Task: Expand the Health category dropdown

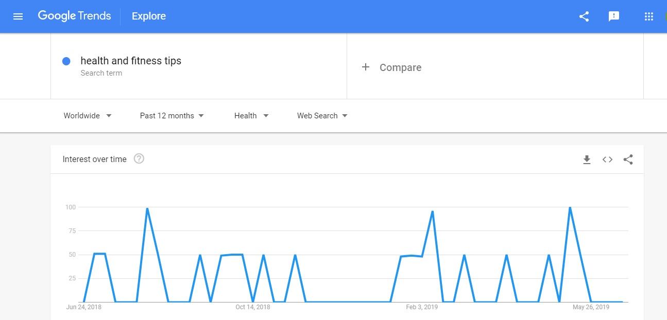Action: (251, 116)
